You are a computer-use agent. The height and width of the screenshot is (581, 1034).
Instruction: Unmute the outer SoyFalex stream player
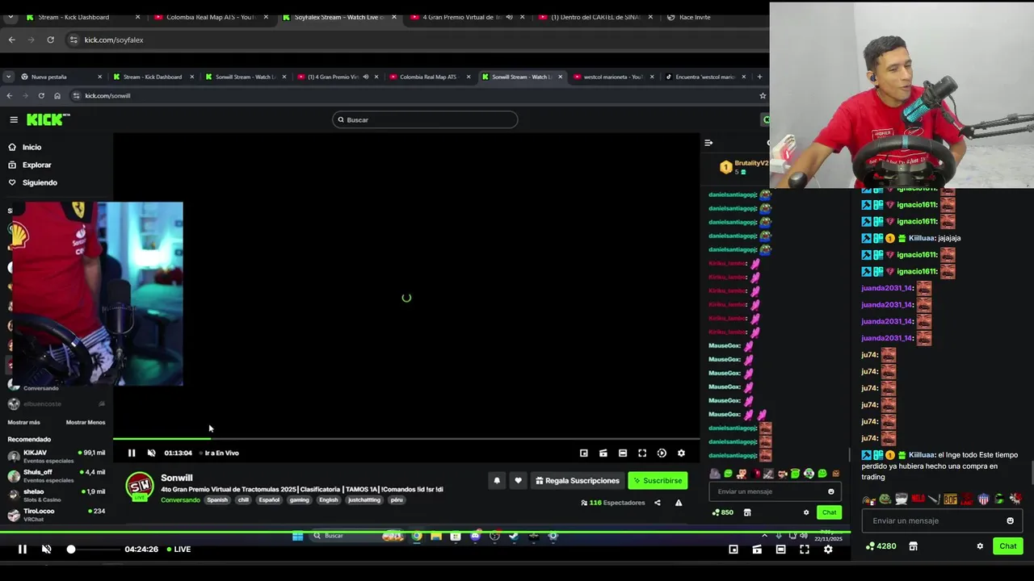tap(47, 549)
